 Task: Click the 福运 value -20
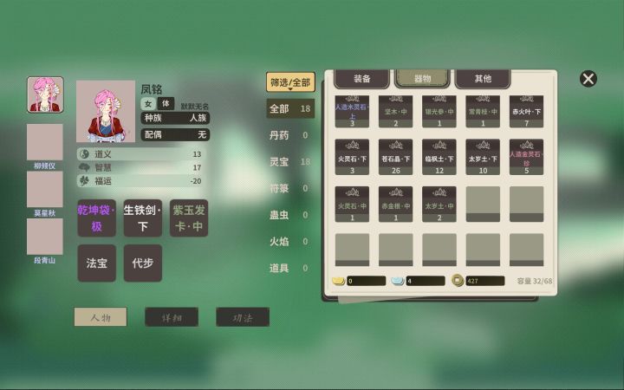pos(195,181)
